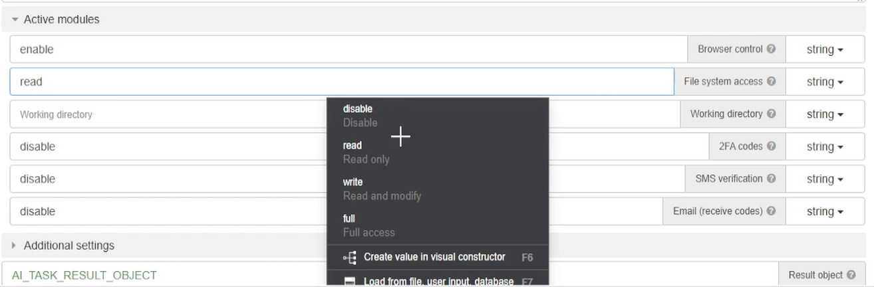This screenshot has width=874, height=287.
Task: Open string dropdown for Browser control
Action: 825,49
